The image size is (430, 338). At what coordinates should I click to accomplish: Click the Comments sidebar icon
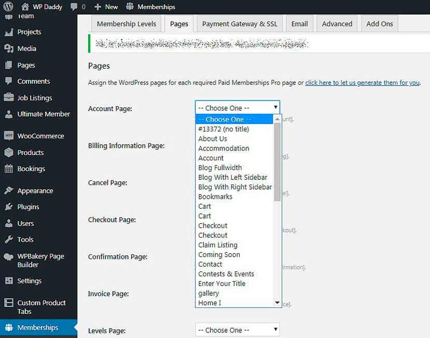click(x=9, y=81)
